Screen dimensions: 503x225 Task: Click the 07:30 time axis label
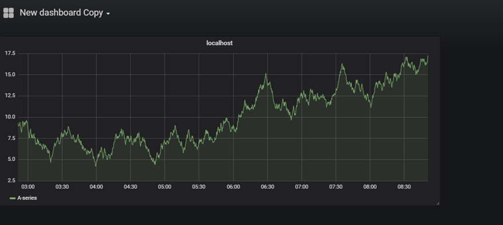coord(336,187)
